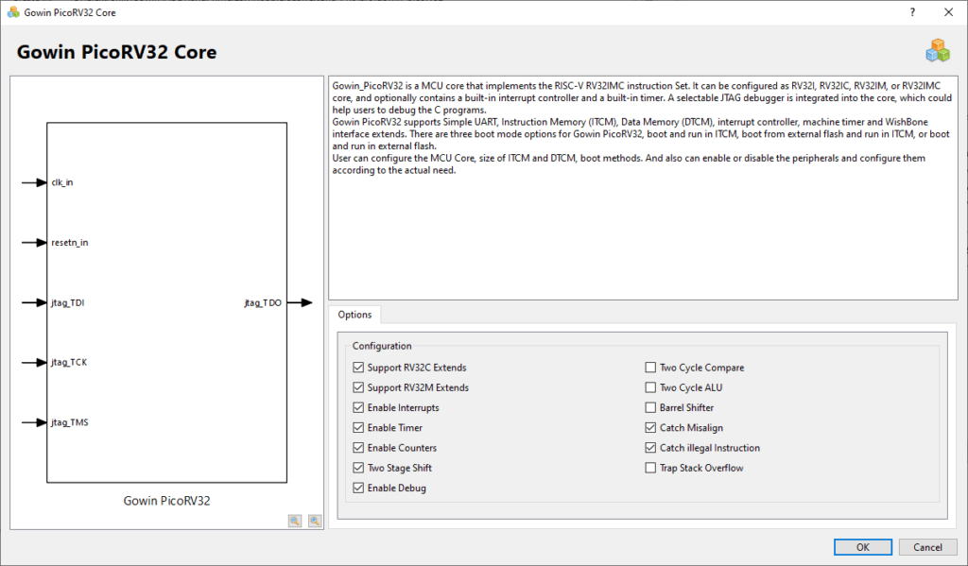Toggle the Enable Interrupts checkbox

[x=358, y=407]
